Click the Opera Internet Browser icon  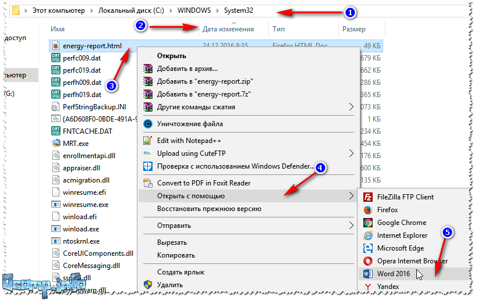pyautogui.click(x=367, y=261)
